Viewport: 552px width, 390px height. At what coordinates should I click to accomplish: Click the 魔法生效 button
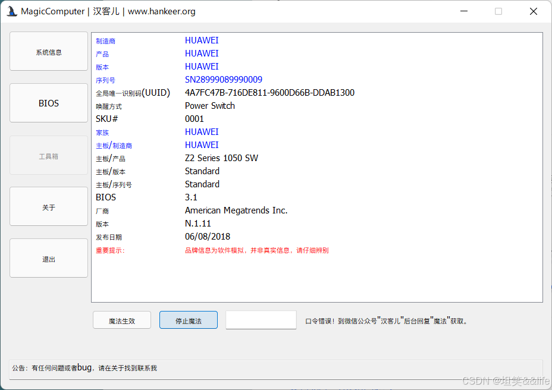122,320
